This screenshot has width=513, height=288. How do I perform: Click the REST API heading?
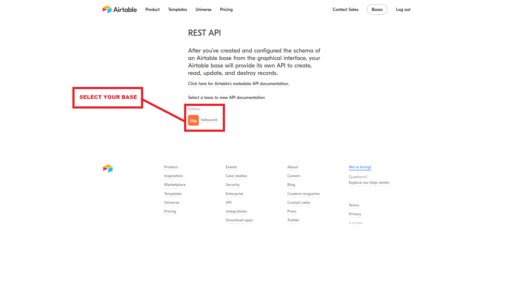(x=204, y=33)
